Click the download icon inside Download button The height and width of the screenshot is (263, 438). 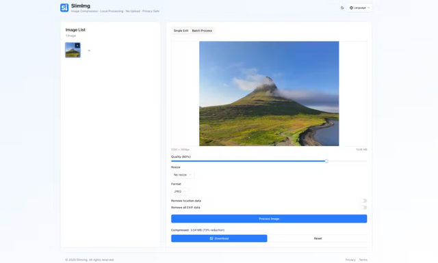click(x=211, y=238)
